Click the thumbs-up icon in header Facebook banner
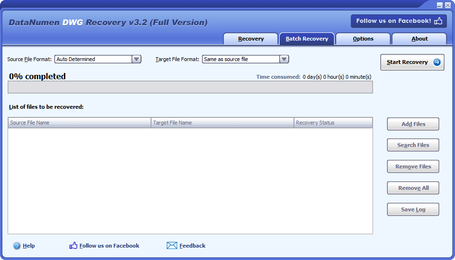 438,21
